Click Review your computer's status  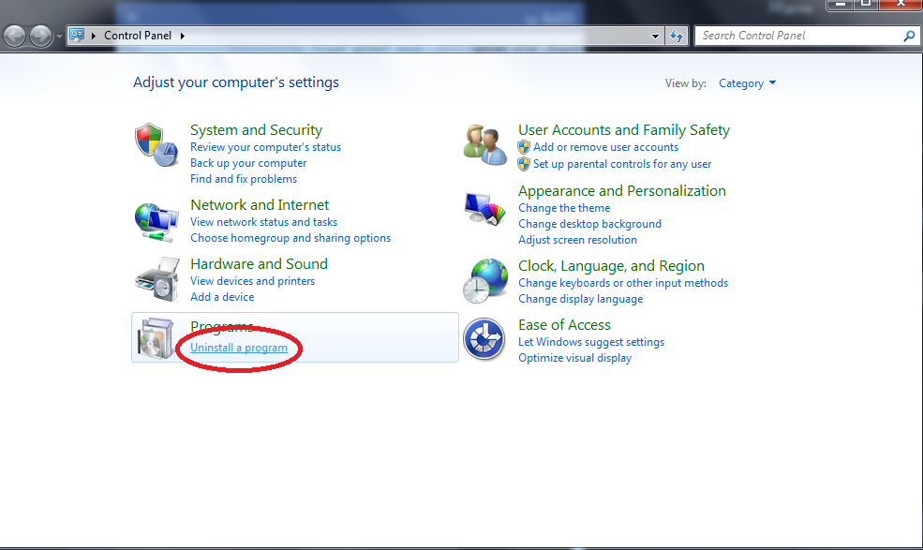pyautogui.click(x=265, y=147)
